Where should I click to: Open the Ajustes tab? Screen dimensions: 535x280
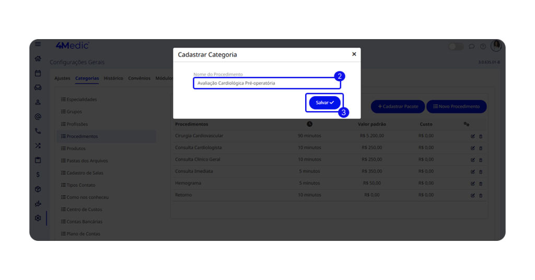click(x=62, y=78)
